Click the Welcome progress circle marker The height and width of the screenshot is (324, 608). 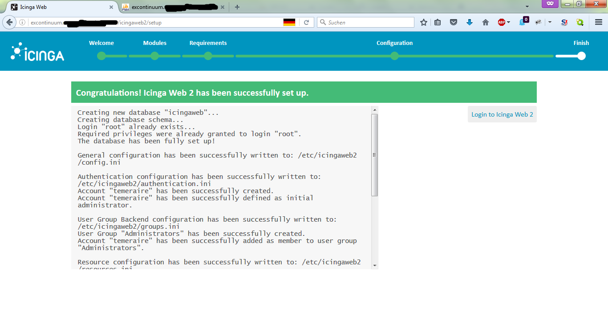pos(101,56)
